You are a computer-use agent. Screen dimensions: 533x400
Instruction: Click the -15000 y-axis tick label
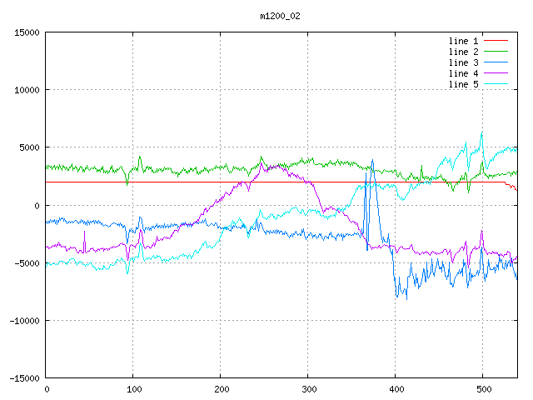pyautogui.click(x=24, y=377)
